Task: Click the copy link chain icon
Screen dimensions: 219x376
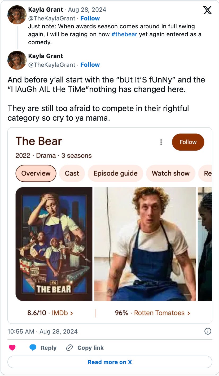Action: [69, 348]
